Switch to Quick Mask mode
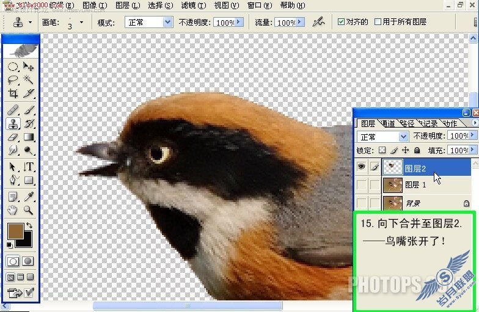 point(28,261)
